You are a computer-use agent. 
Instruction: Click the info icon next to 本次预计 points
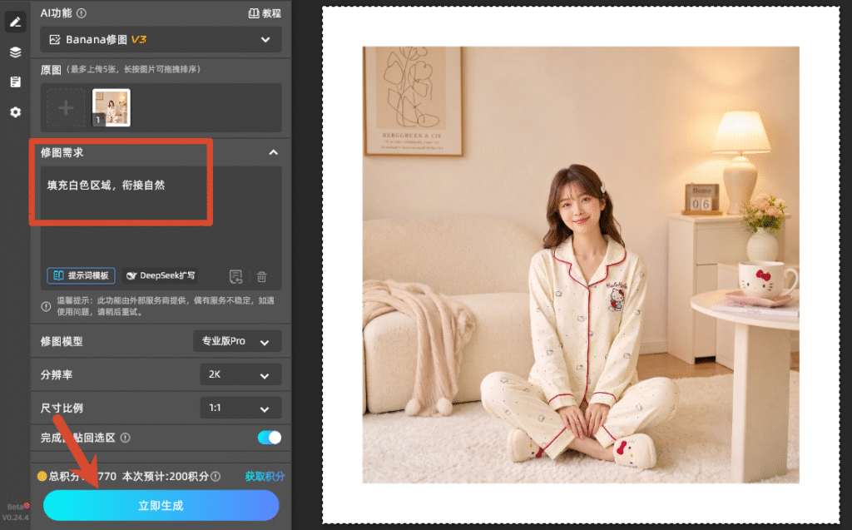click(215, 476)
